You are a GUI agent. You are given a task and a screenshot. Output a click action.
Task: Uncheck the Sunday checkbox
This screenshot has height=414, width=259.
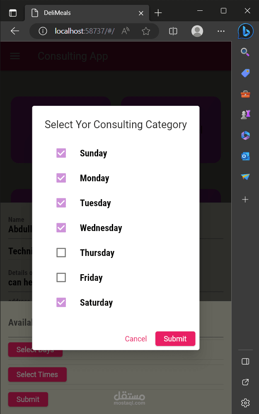click(x=61, y=153)
